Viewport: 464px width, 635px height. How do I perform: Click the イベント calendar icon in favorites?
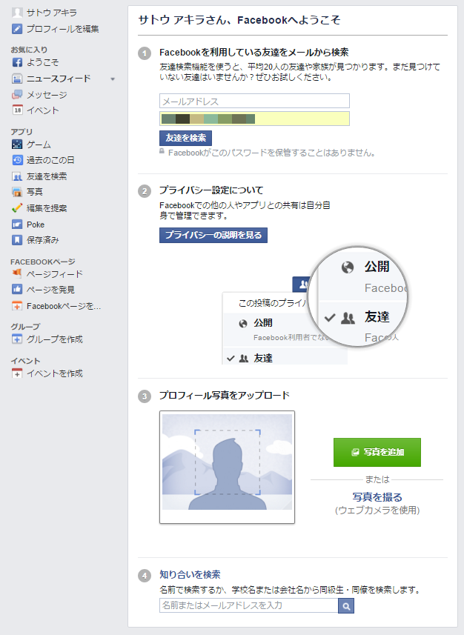click(17, 110)
